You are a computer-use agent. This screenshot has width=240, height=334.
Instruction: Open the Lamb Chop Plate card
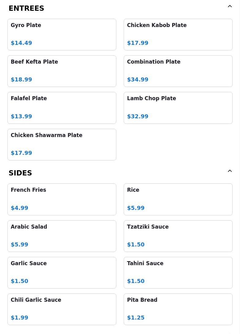click(x=178, y=108)
